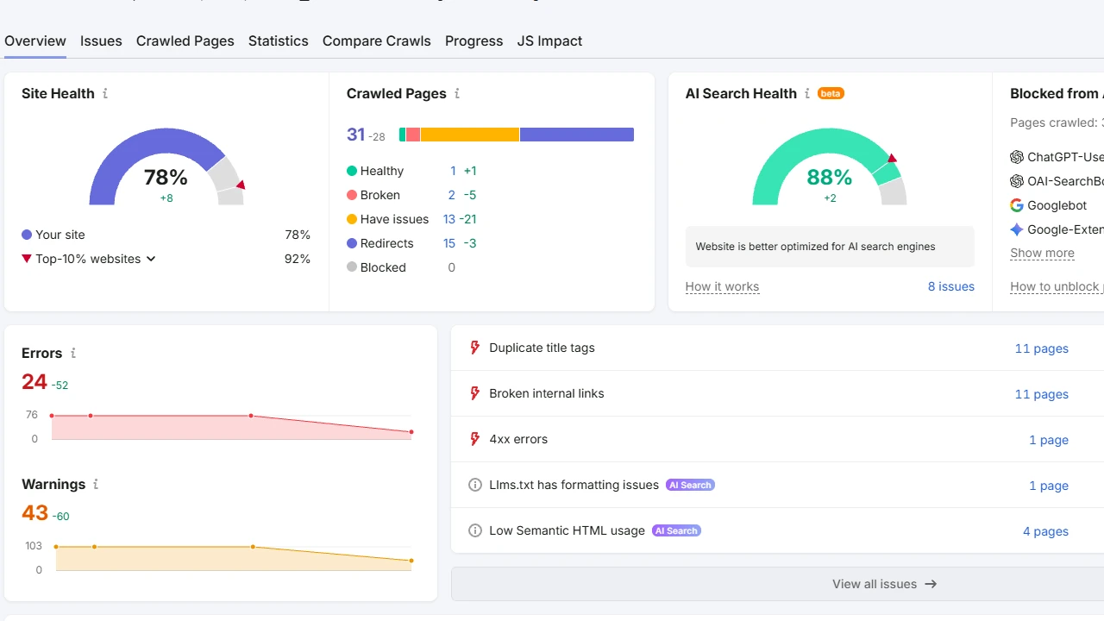Open the Issues tab
Viewport: 1104px width, 621px height.
(x=101, y=41)
